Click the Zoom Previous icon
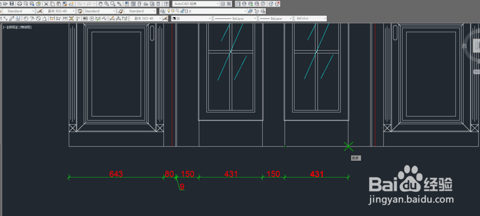The height and width of the screenshot is (216, 480). click(x=119, y=4)
